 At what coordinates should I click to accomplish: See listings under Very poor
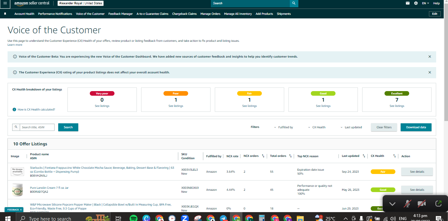[102, 106]
